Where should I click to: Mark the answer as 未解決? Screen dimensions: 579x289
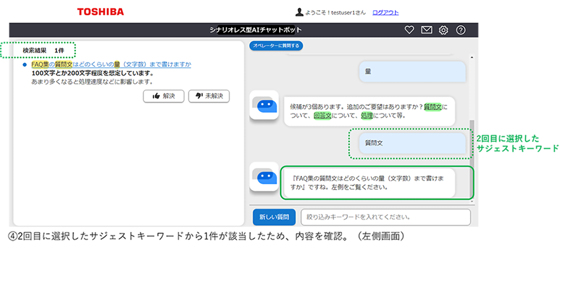[x=209, y=96]
